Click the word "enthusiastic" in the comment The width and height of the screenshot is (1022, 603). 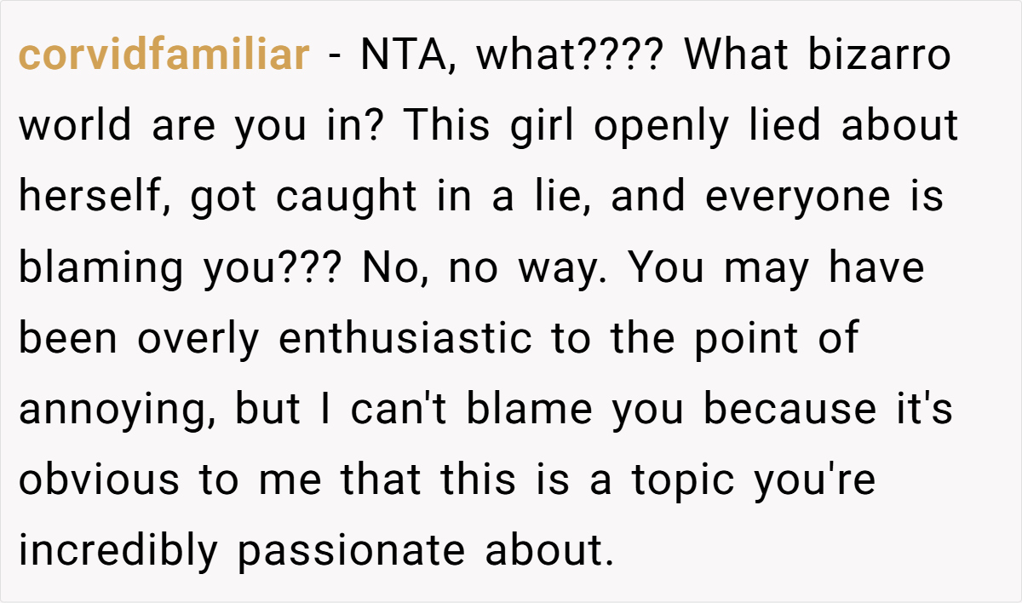pos(405,338)
